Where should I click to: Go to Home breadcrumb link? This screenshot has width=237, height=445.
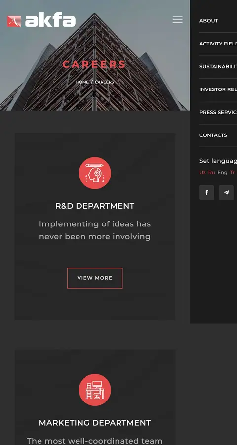(x=82, y=82)
